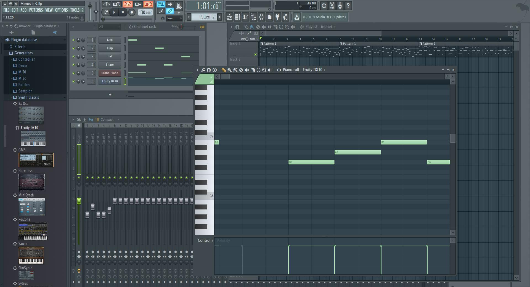This screenshot has height=287, width=530.
Task: Click the typing keyboard to piano icon
Action: click(161, 4)
